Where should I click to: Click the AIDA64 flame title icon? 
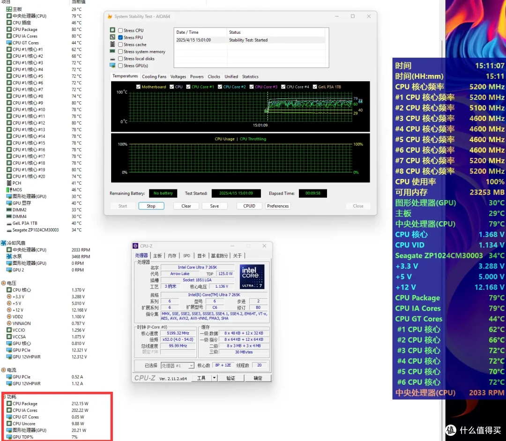click(x=110, y=16)
